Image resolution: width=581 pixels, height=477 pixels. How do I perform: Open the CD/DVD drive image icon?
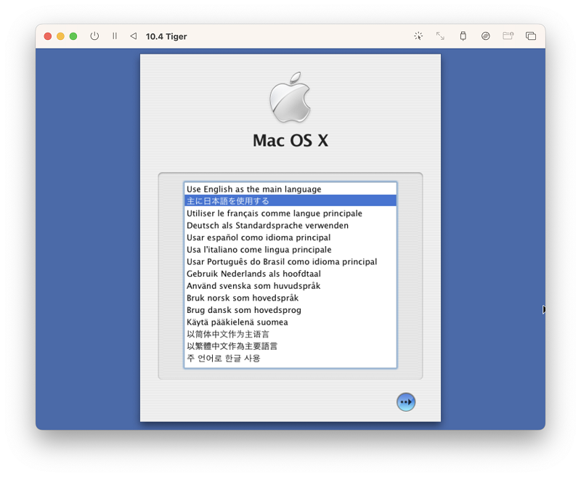pos(485,36)
